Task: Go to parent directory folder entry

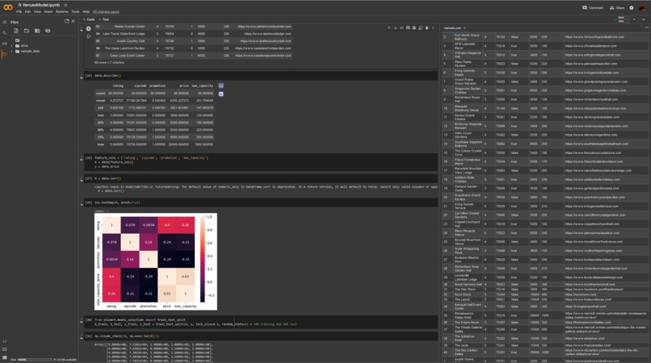Action: pyautogui.click(x=18, y=40)
